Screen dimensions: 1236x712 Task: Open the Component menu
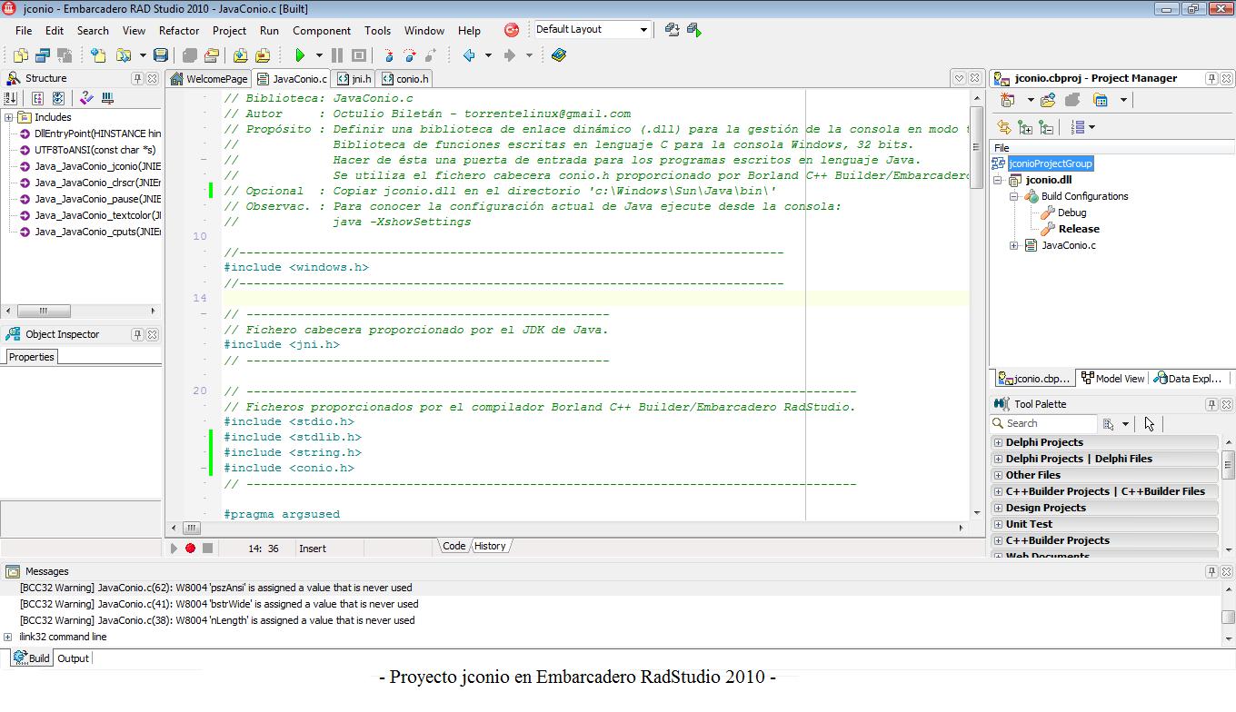point(321,30)
